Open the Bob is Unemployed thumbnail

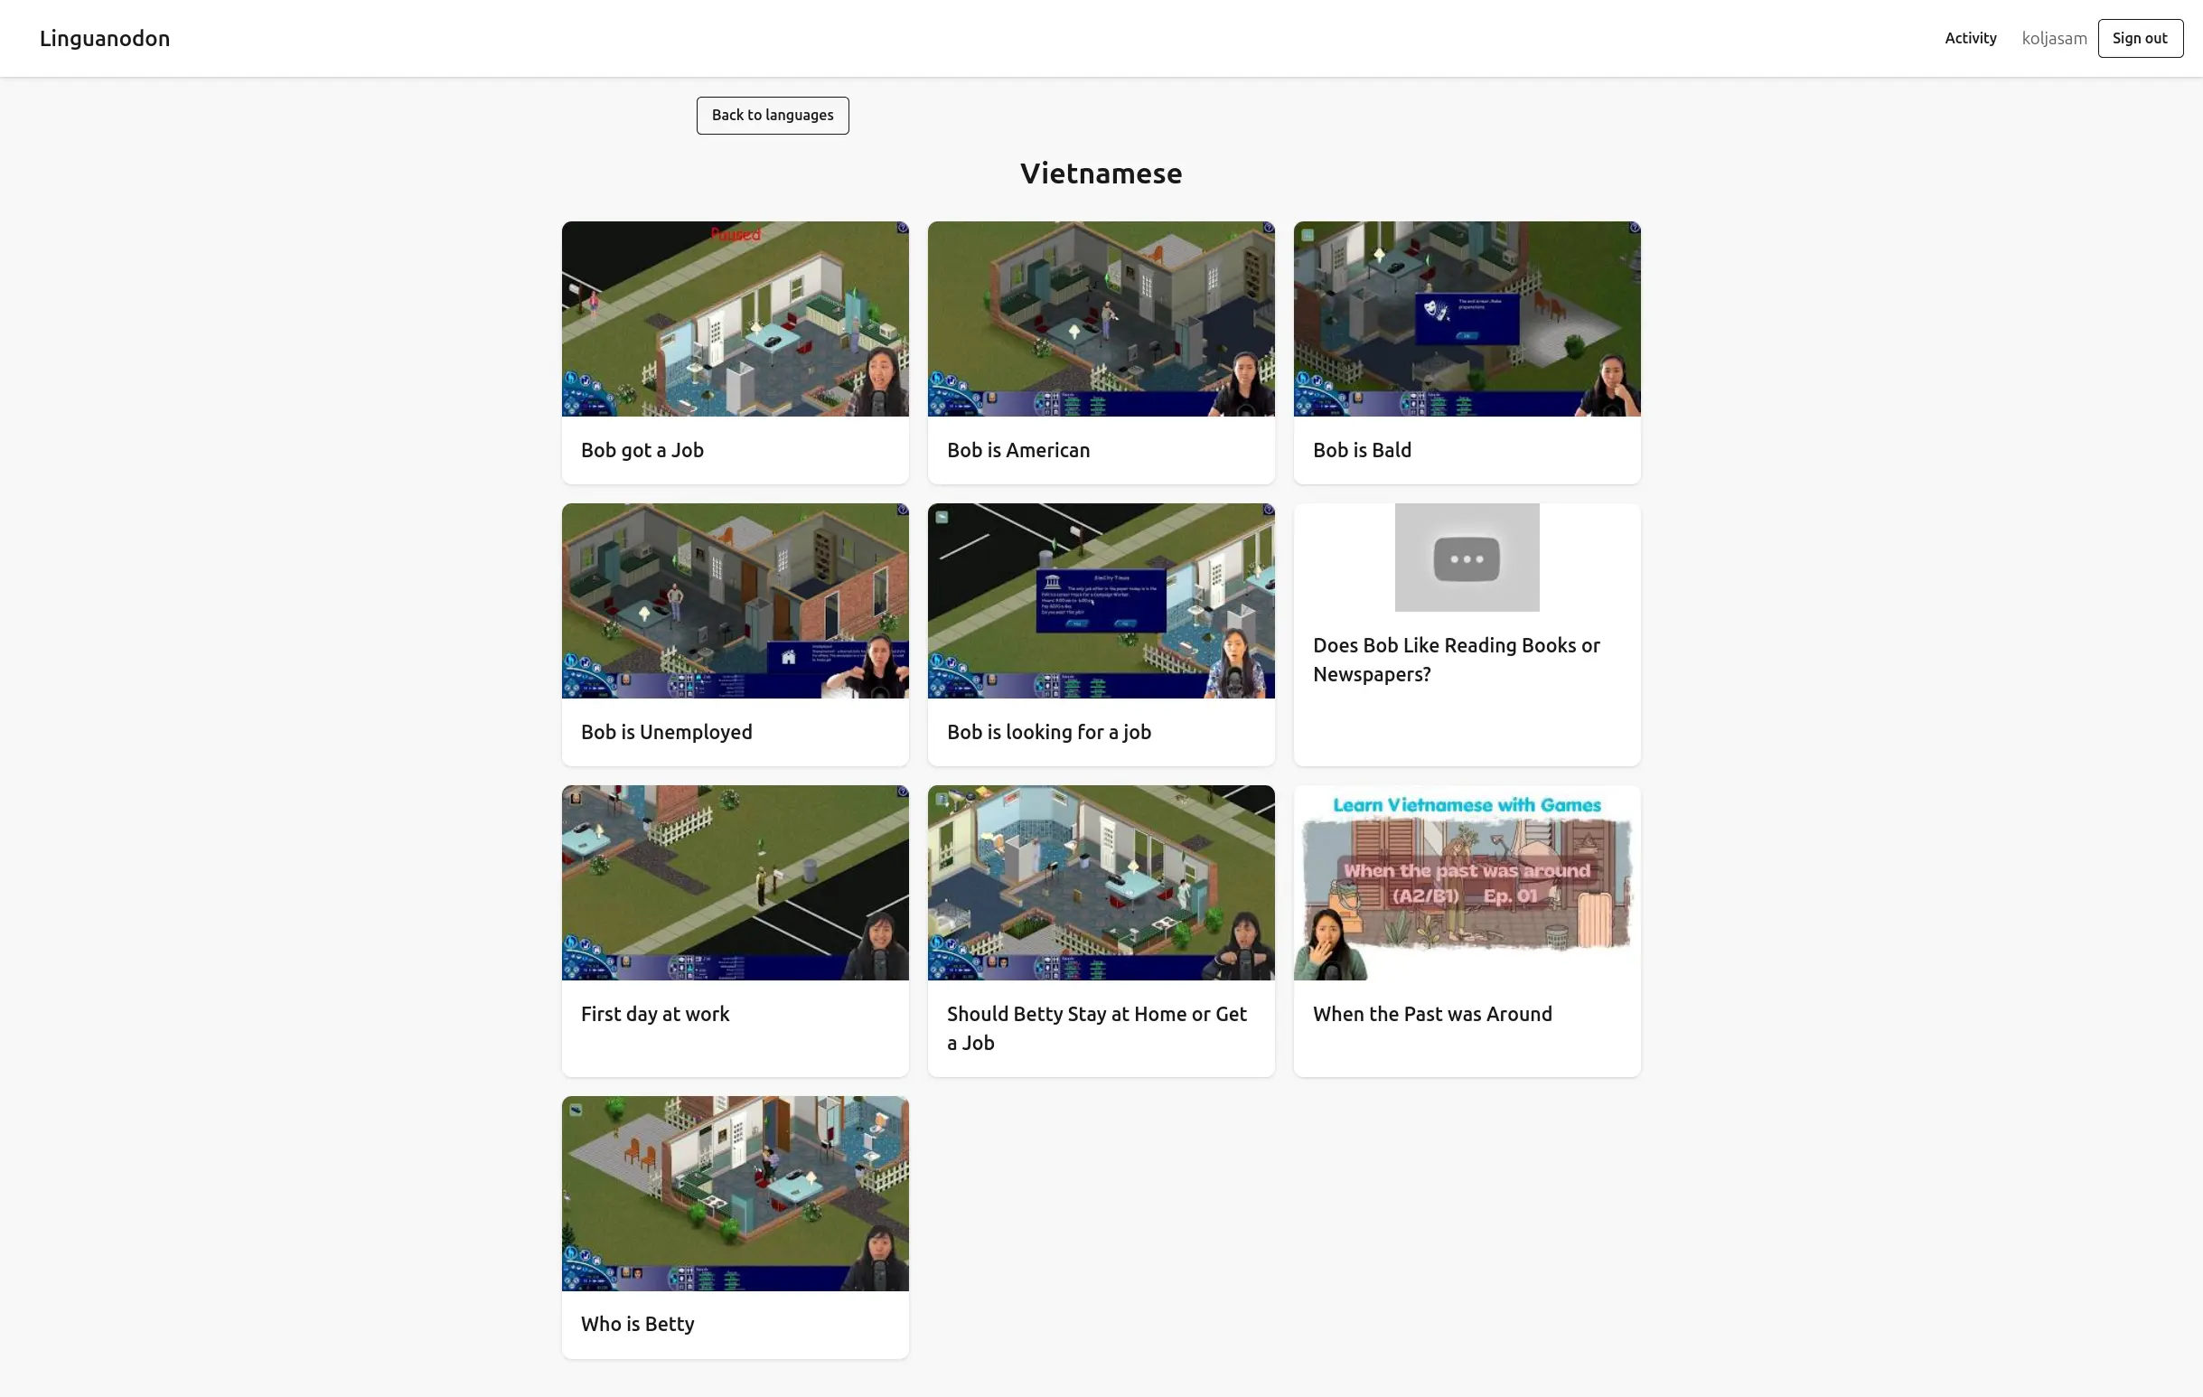pyautogui.click(x=735, y=600)
